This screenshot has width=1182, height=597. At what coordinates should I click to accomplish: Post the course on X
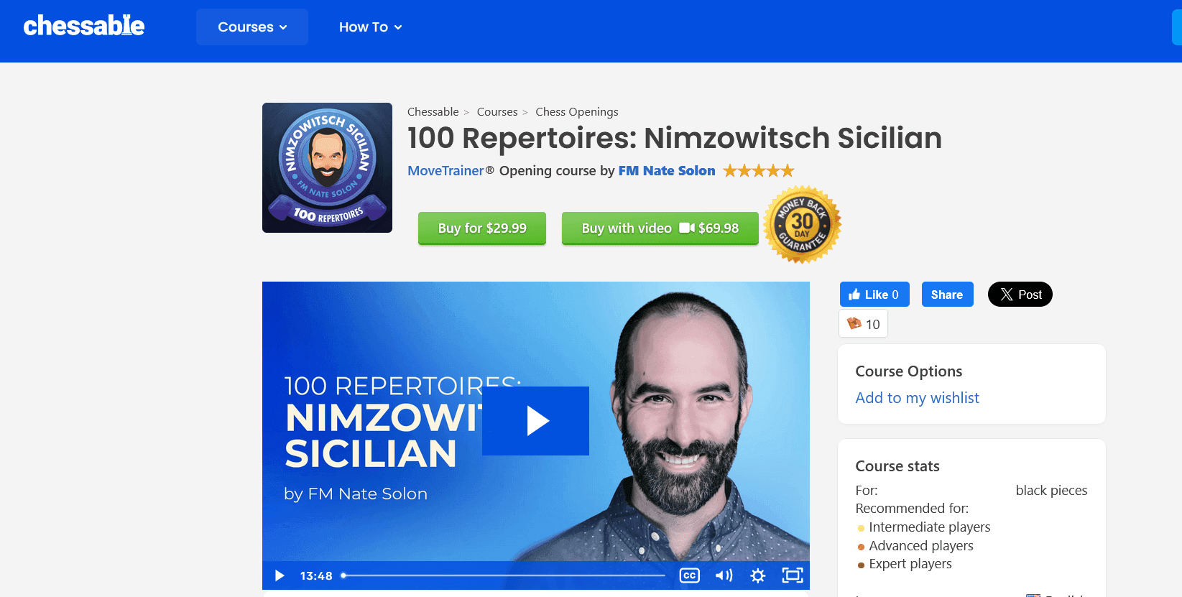[1020, 295]
